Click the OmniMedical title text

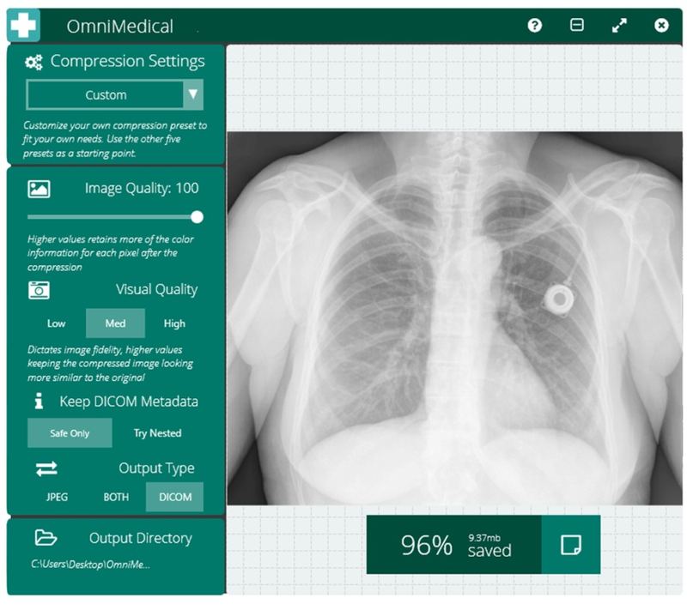[120, 27]
